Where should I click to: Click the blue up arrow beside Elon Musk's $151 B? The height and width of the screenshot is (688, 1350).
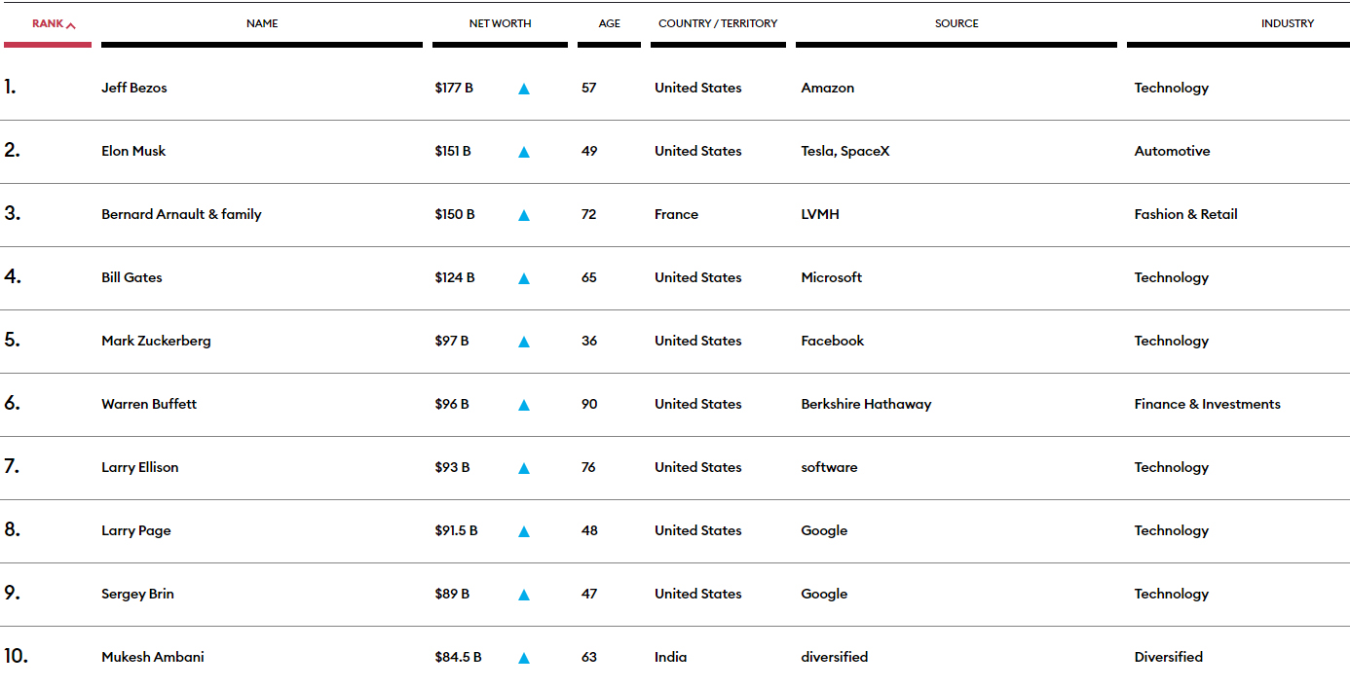pos(524,152)
